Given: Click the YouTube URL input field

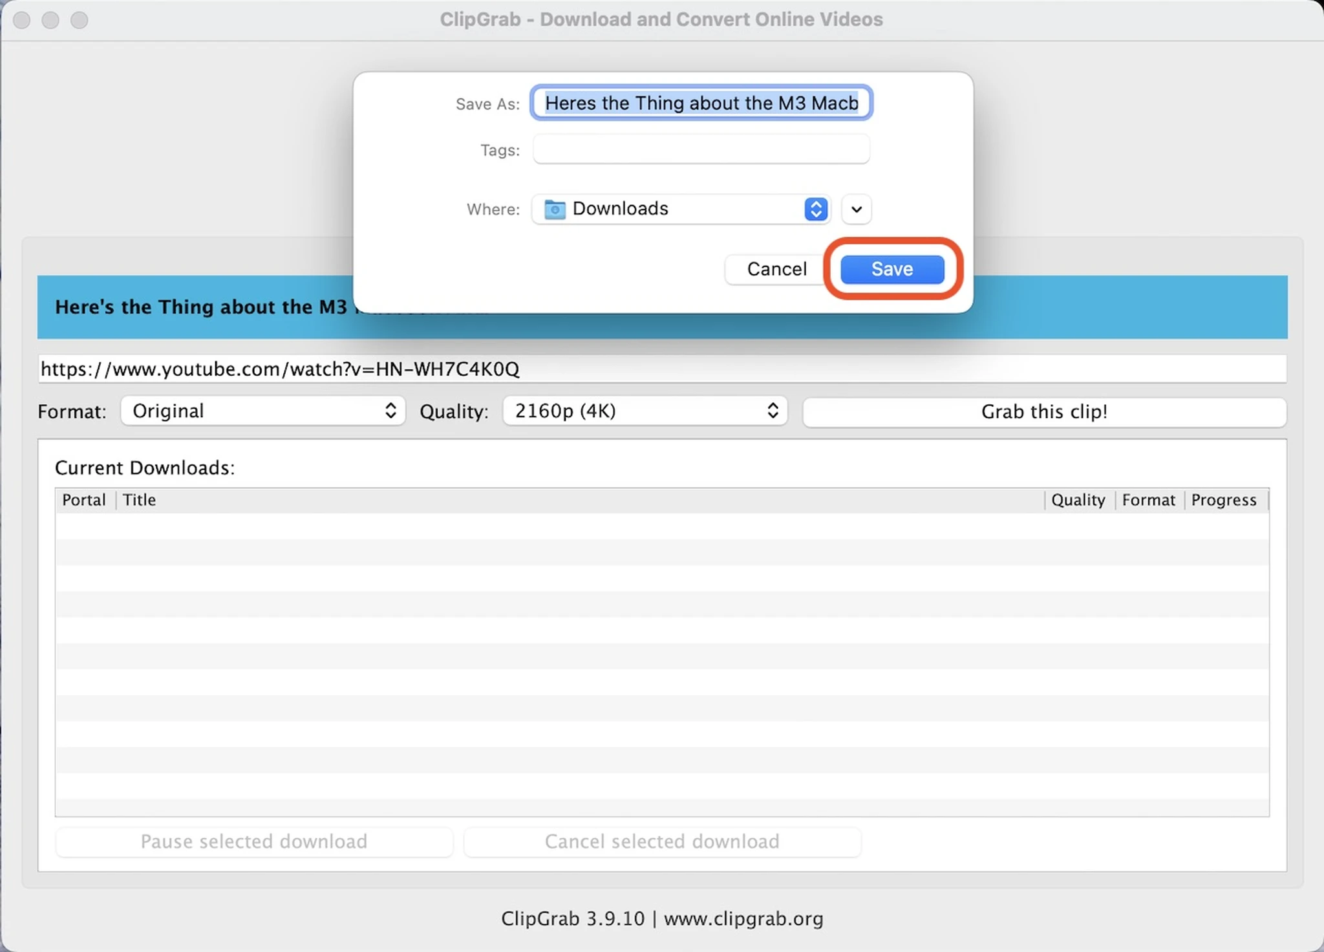Looking at the screenshot, I should click(662, 369).
